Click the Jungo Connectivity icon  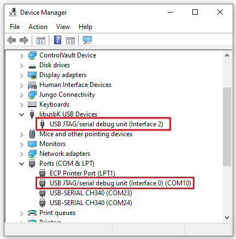coord(32,95)
